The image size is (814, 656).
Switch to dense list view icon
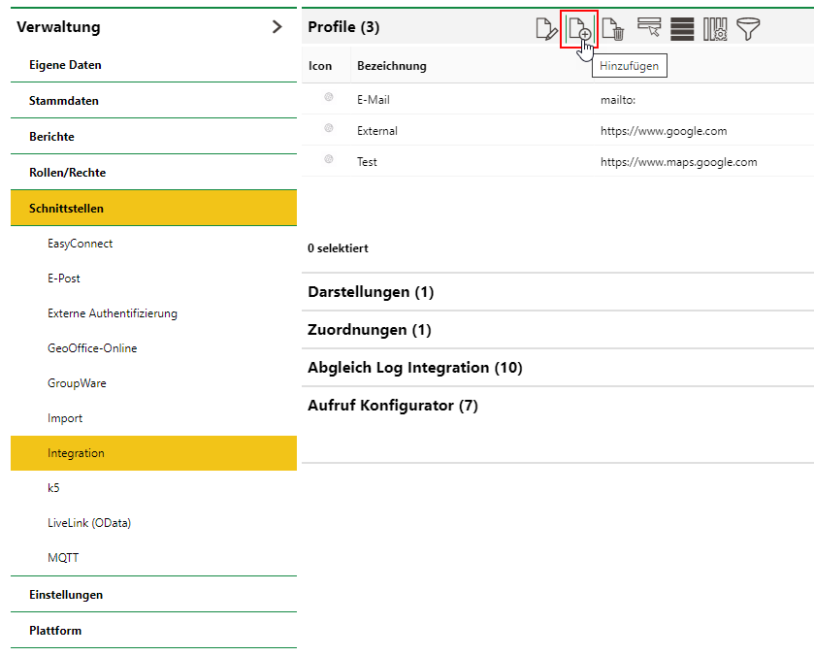tap(681, 28)
